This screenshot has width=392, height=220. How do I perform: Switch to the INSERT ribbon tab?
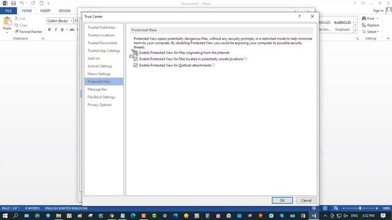[45, 11]
